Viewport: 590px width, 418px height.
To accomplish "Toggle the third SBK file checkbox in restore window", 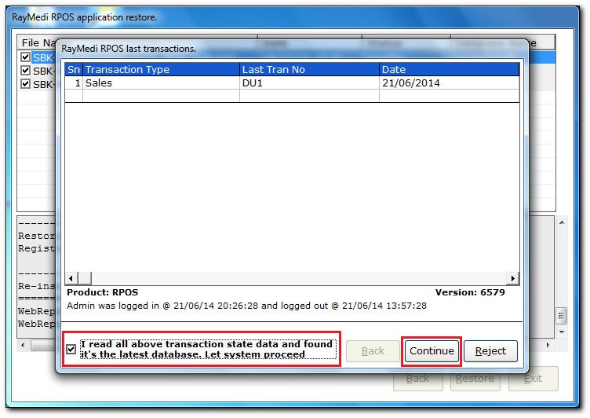I will pos(25,83).
